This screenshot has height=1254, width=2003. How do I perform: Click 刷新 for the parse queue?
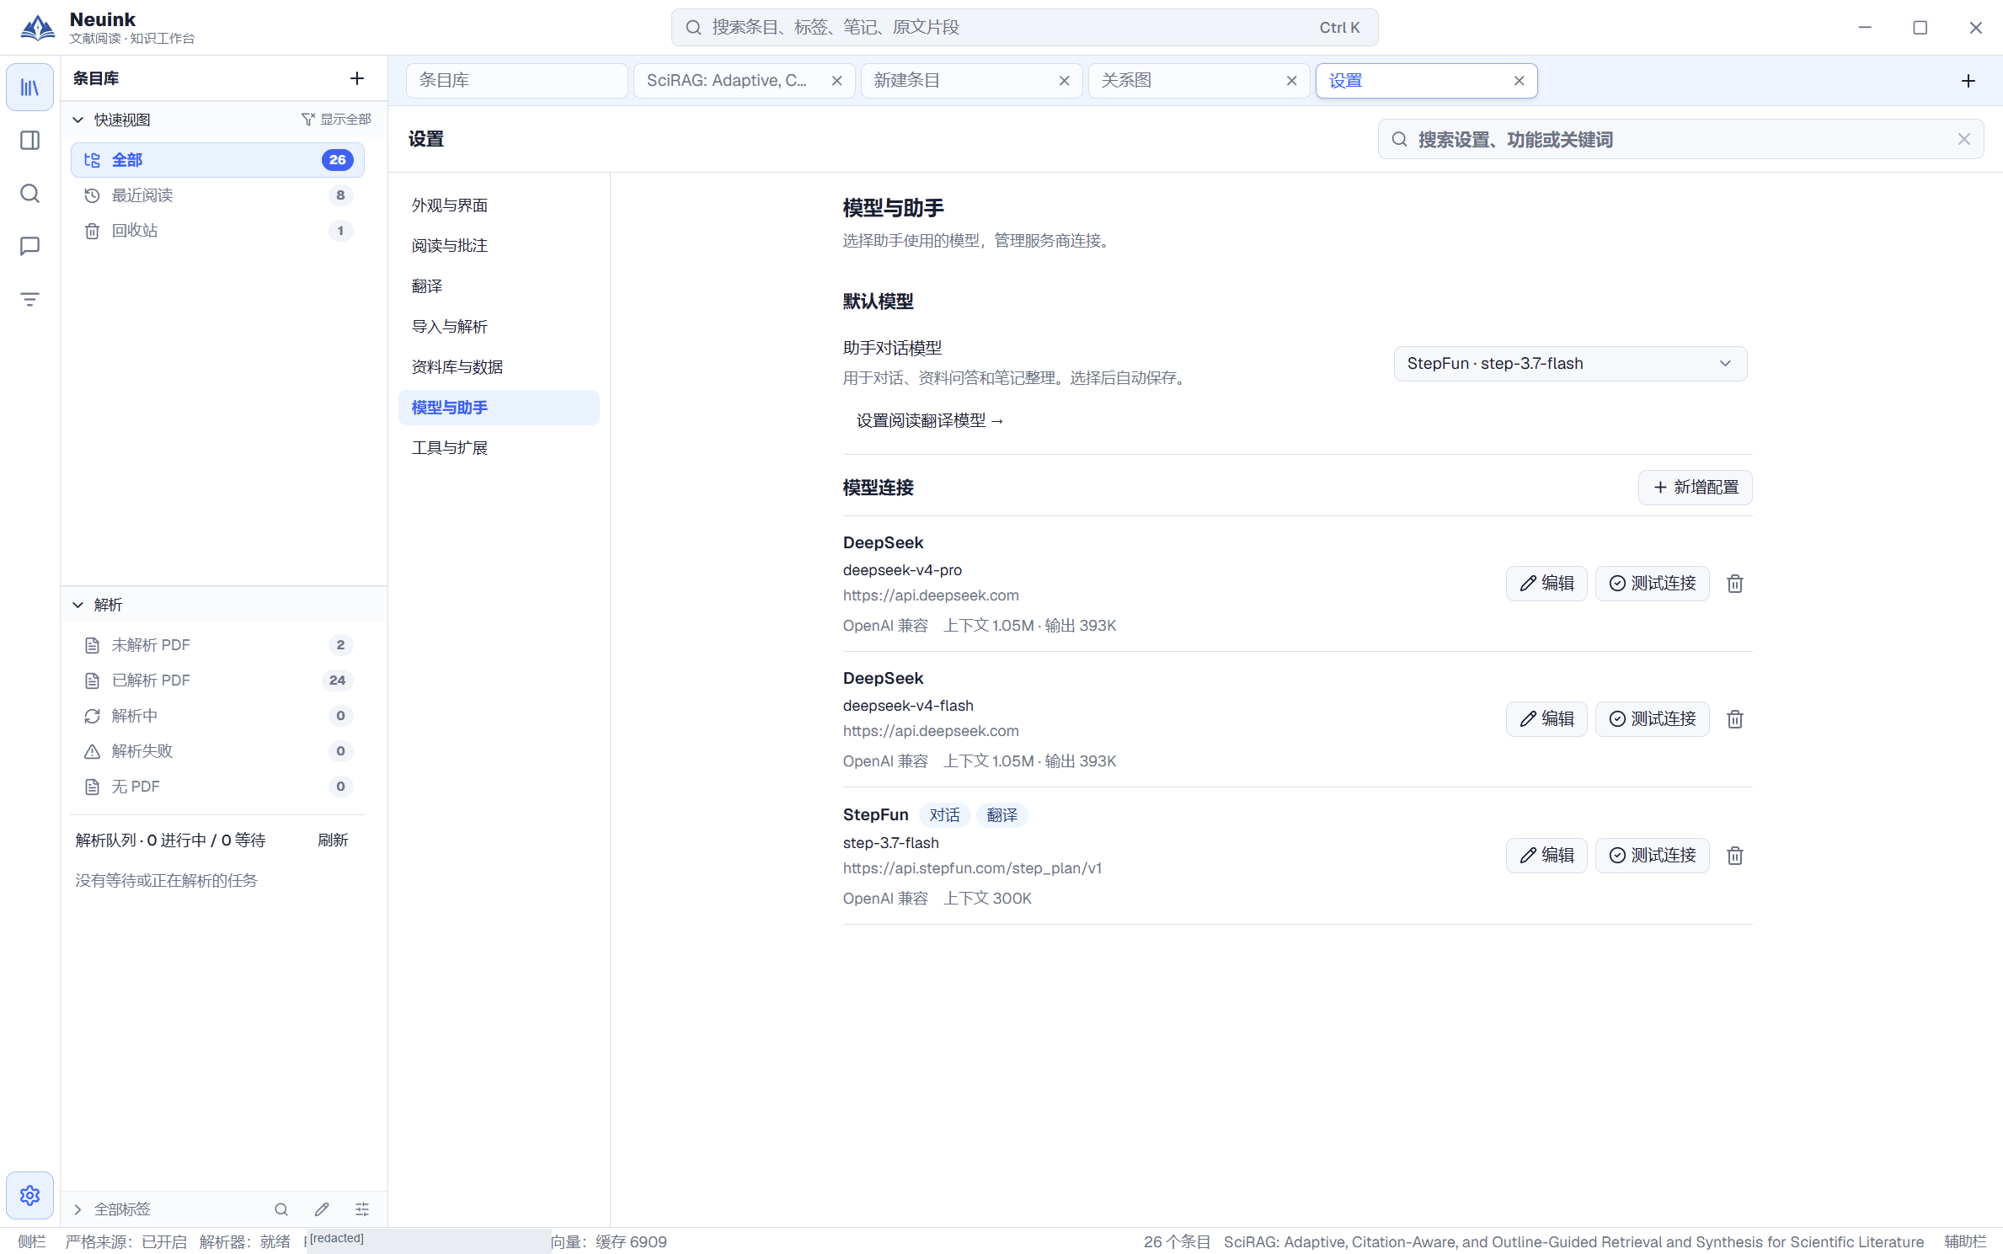pyautogui.click(x=333, y=840)
